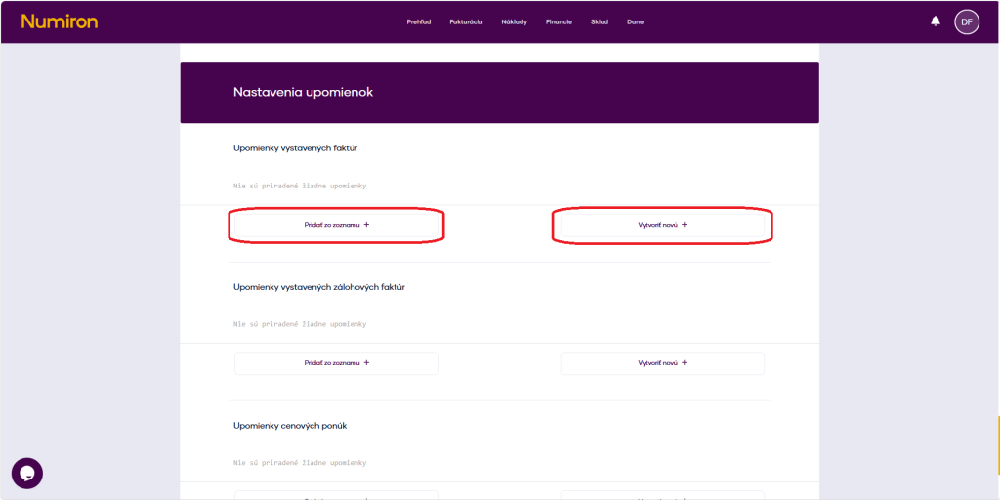This screenshot has width=1000, height=500.
Task: Go to Náklady in top navigation
Action: click(x=514, y=22)
